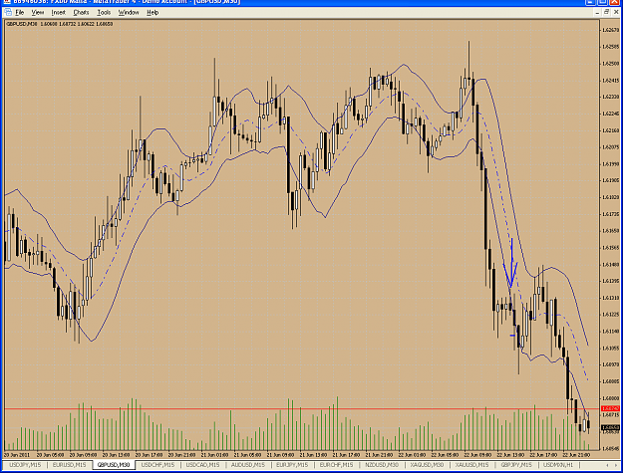Switch to the AUDUSD,M15 chart tab

(247, 465)
